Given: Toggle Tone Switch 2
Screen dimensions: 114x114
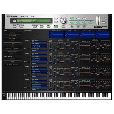Looking at the screenshot, I should [78, 23].
